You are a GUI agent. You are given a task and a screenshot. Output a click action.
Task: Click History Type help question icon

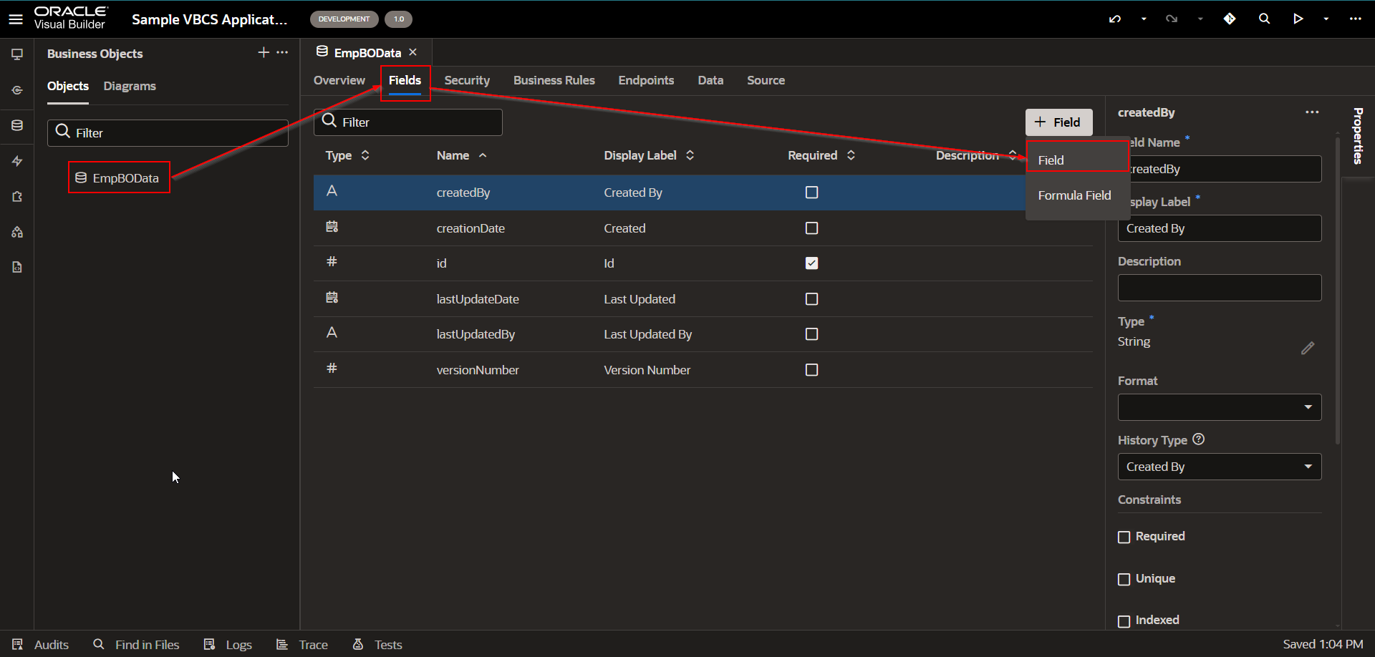(1199, 439)
